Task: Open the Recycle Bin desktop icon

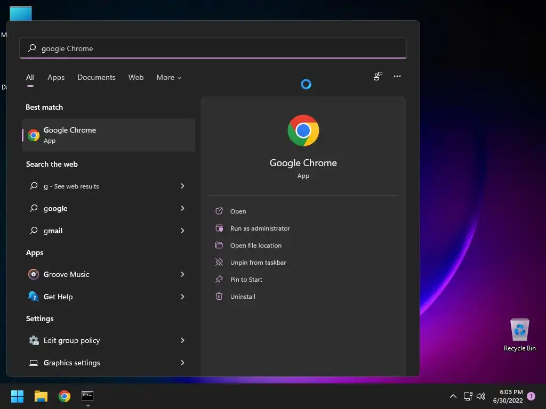Action: [x=519, y=336]
